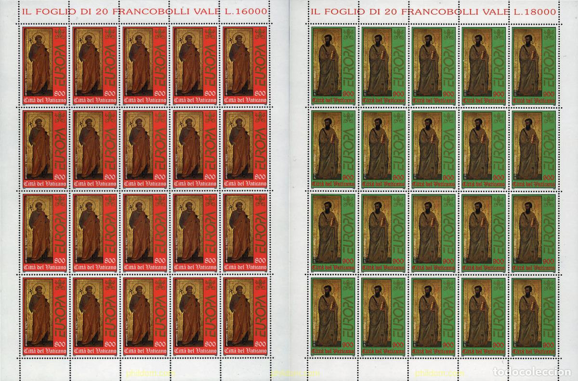Select last 800 St. Peter stamp, bottom row

coord(244,316)
